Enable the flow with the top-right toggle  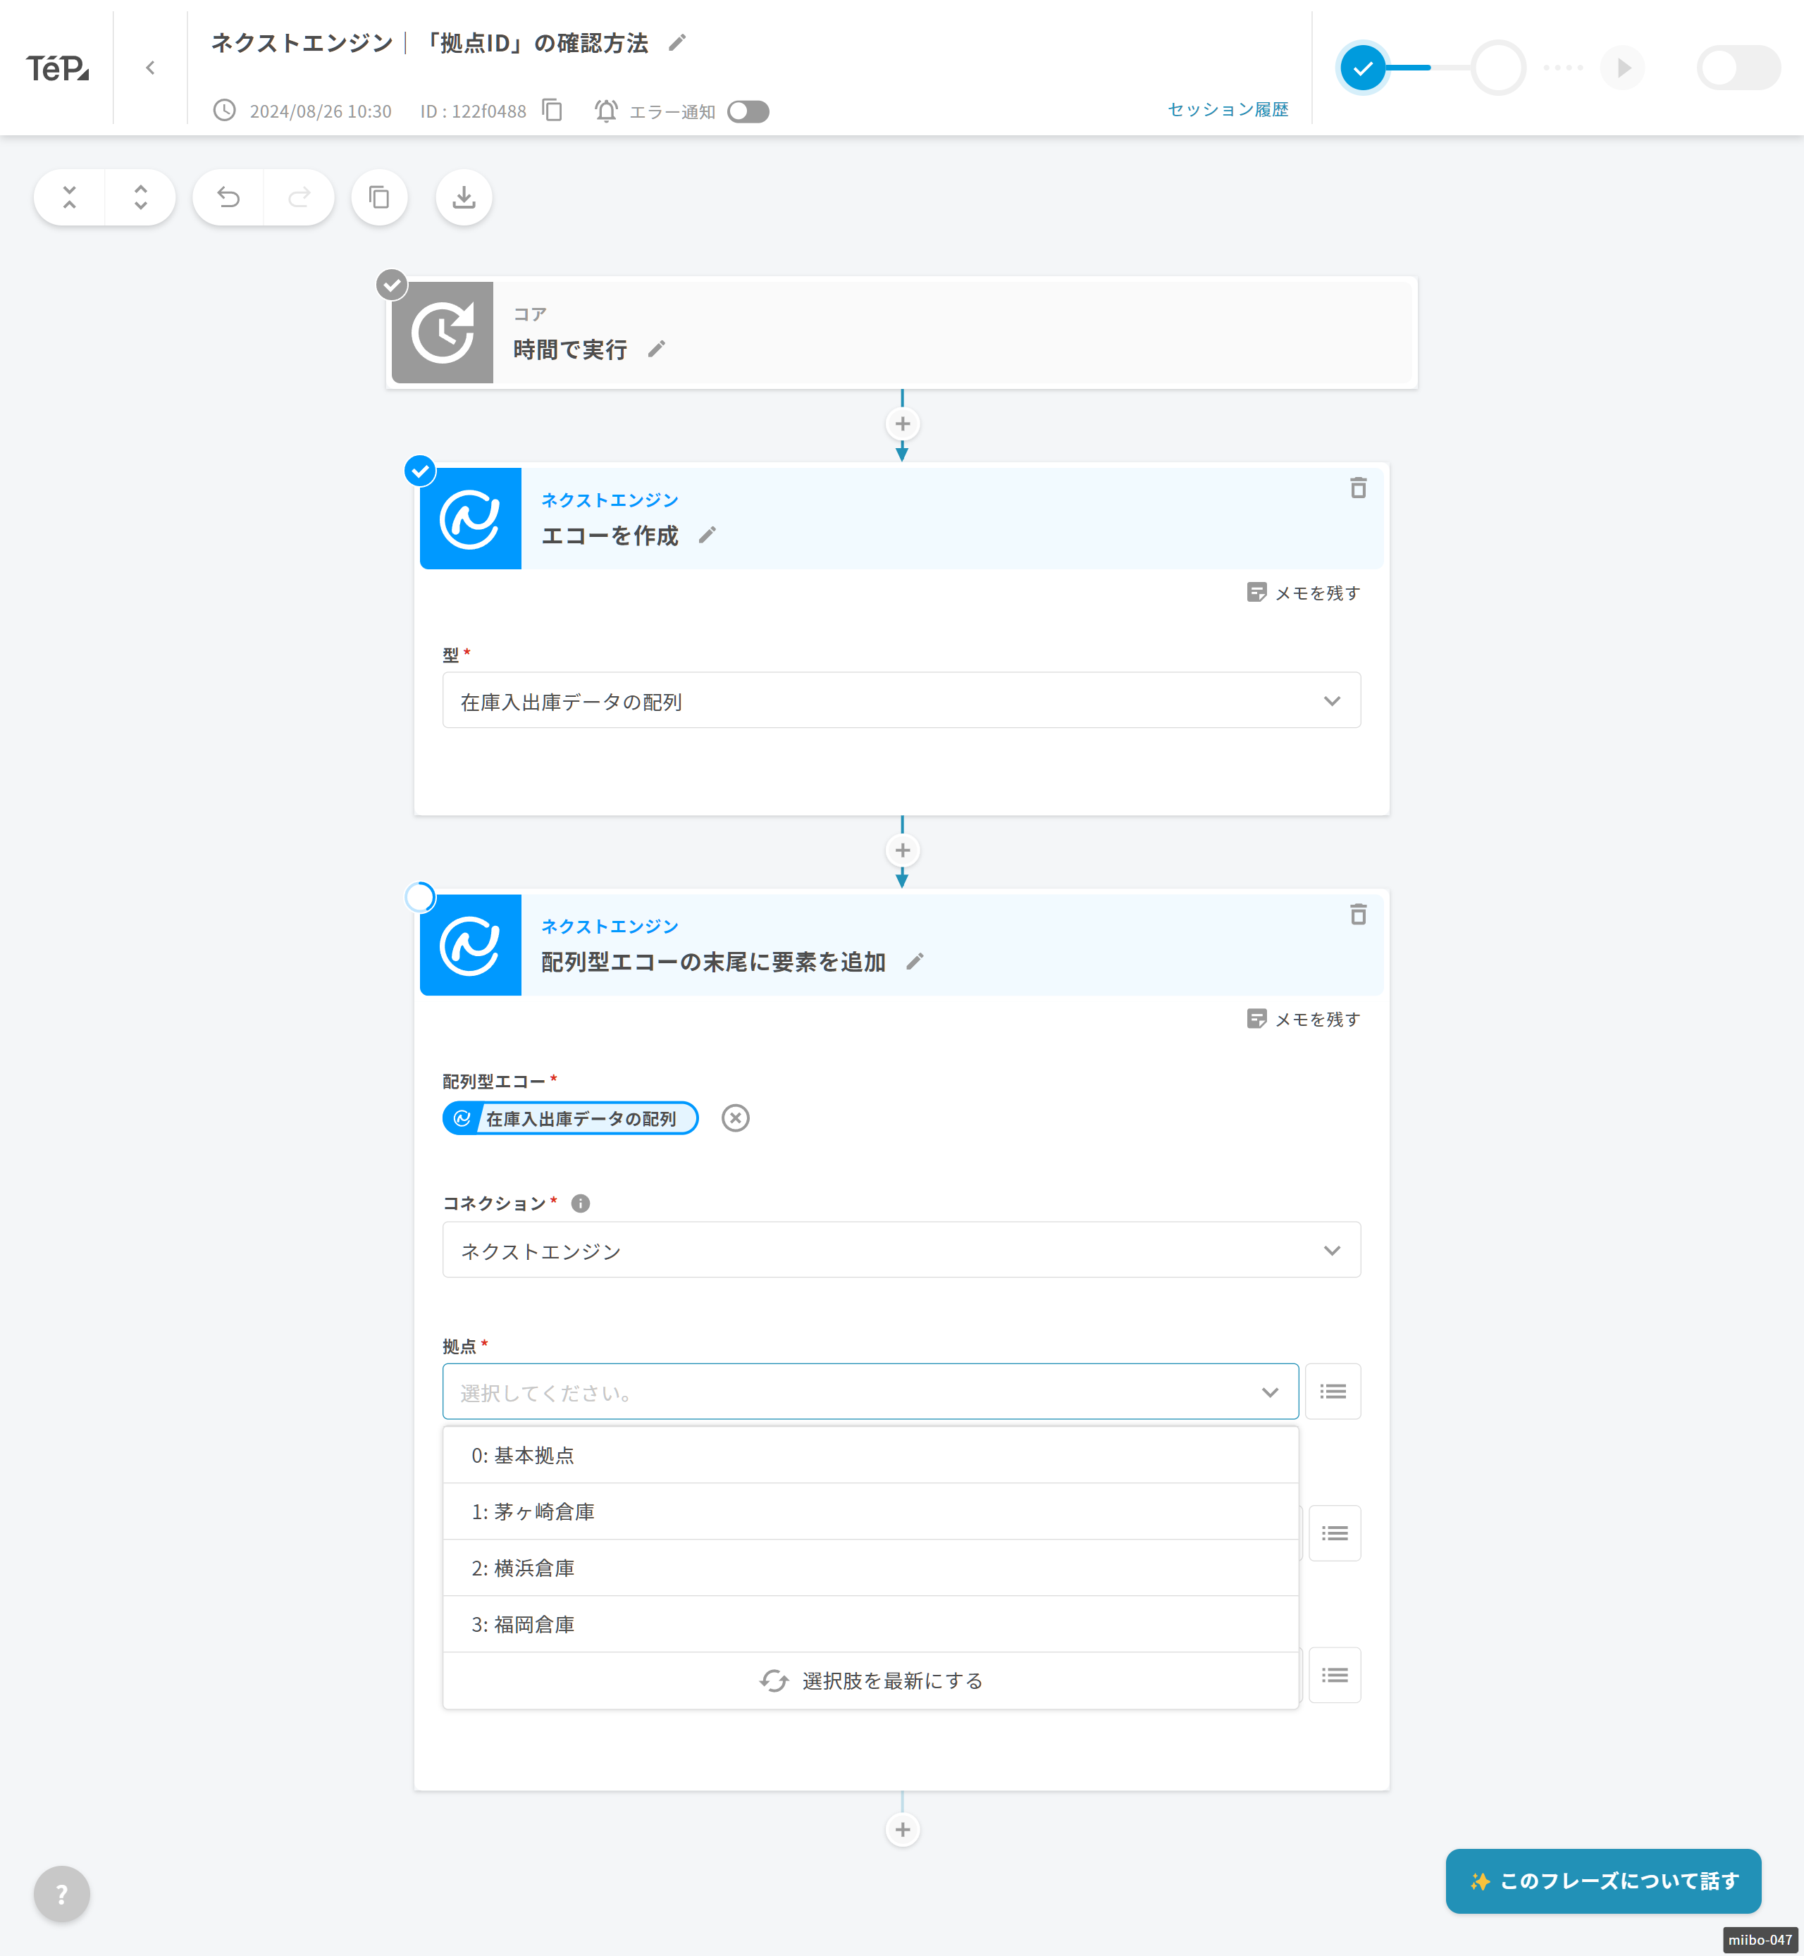1738,68
